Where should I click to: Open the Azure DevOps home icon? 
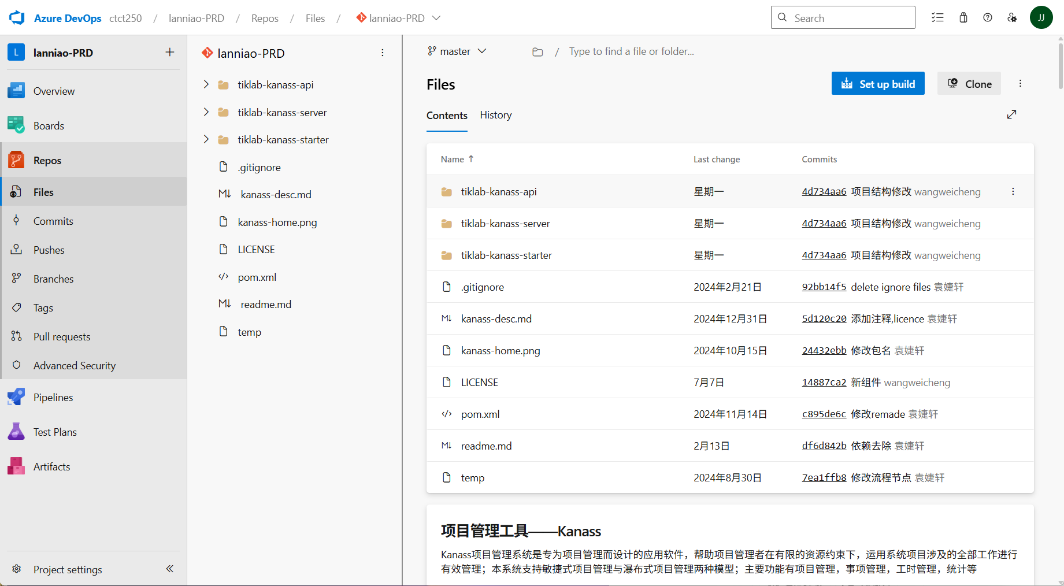click(x=16, y=17)
